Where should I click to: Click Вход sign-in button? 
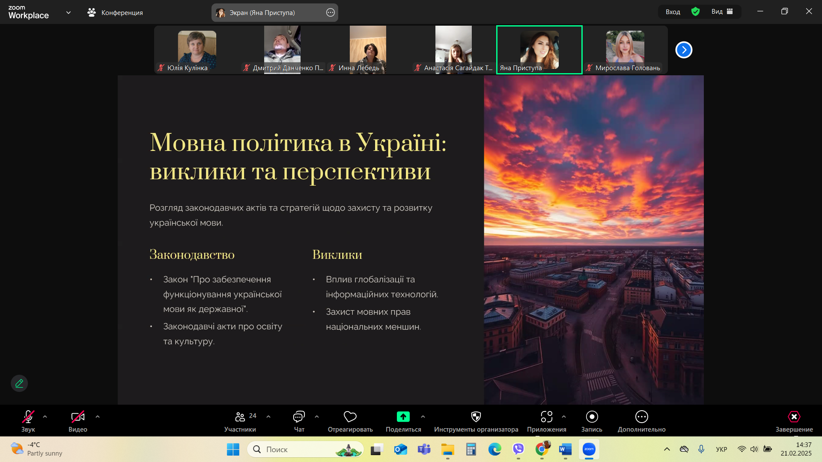coord(673,12)
